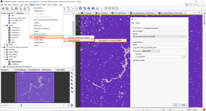Viewport: 206px width, 111px height.
Task: Click browse button next to Directory field
Action: (184, 57)
